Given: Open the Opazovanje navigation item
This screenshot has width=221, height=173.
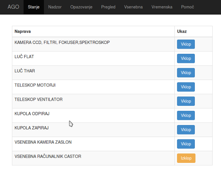Looking at the screenshot, I should 81,7.
